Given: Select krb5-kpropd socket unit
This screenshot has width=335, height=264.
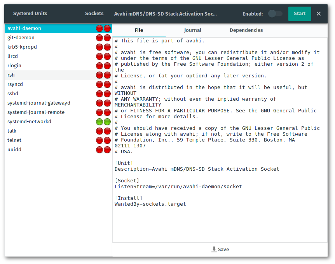Looking at the screenshot, I should point(58,47).
